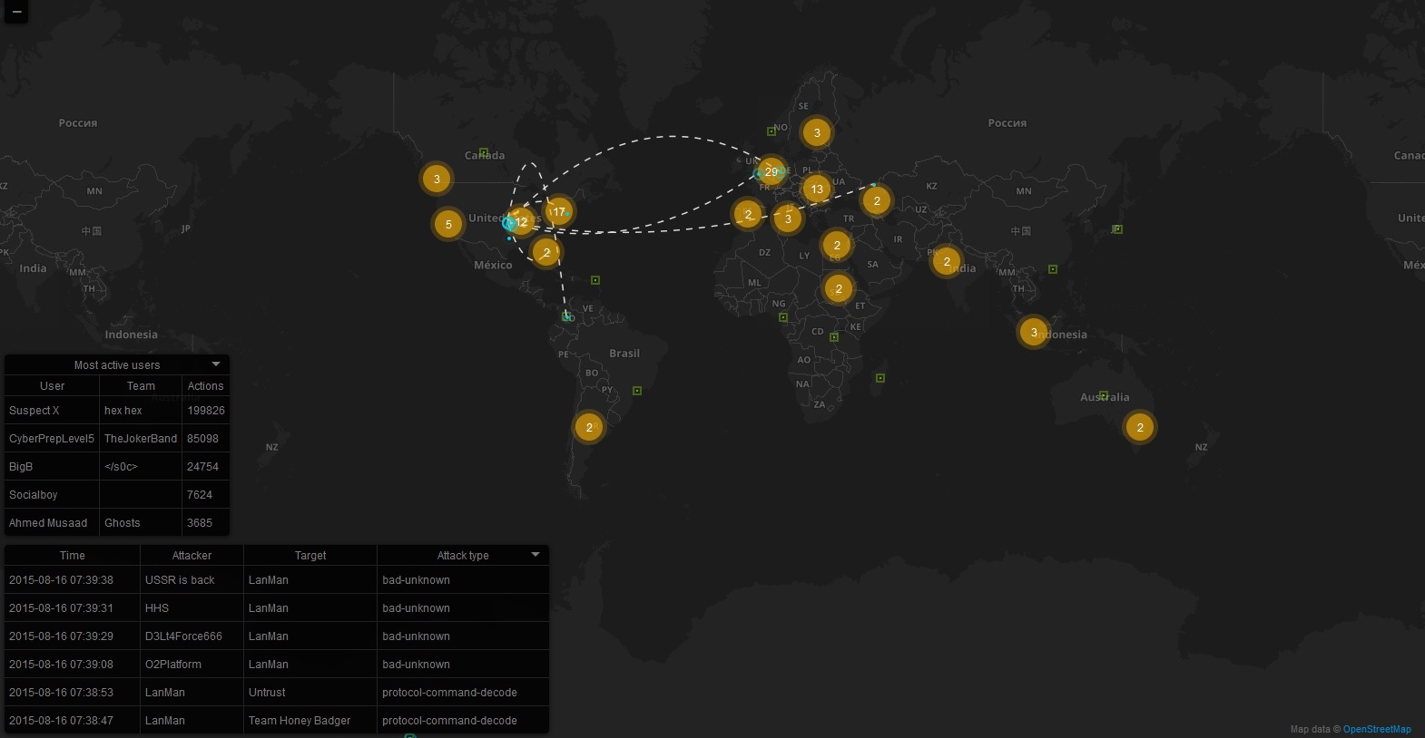Click the green square marker in the Caribbean
This screenshot has height=738, width=1425.
(x=595, y=280)
